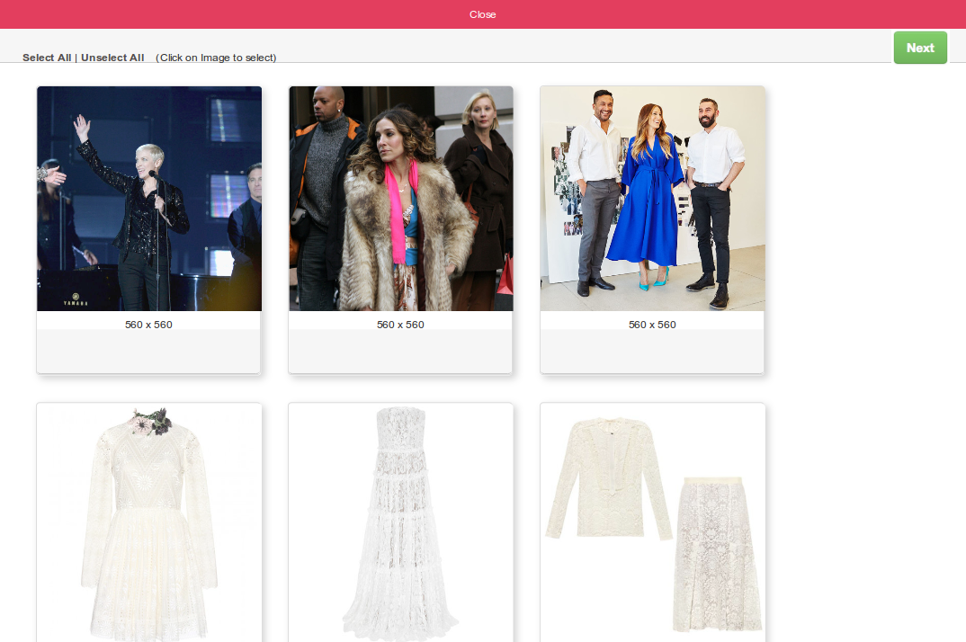Click the 560 x 560 label under stage photo

[148, 325]
